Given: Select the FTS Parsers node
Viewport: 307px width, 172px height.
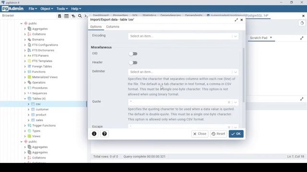Looking at the screenshot, I should point(40,55).
